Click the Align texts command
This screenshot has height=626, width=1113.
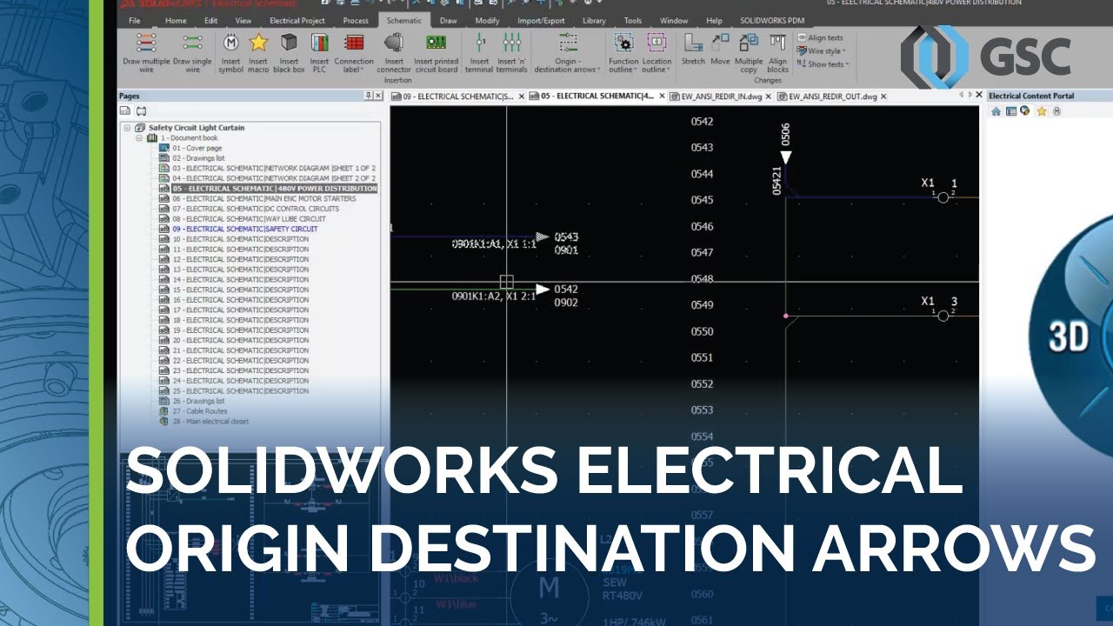820,38
